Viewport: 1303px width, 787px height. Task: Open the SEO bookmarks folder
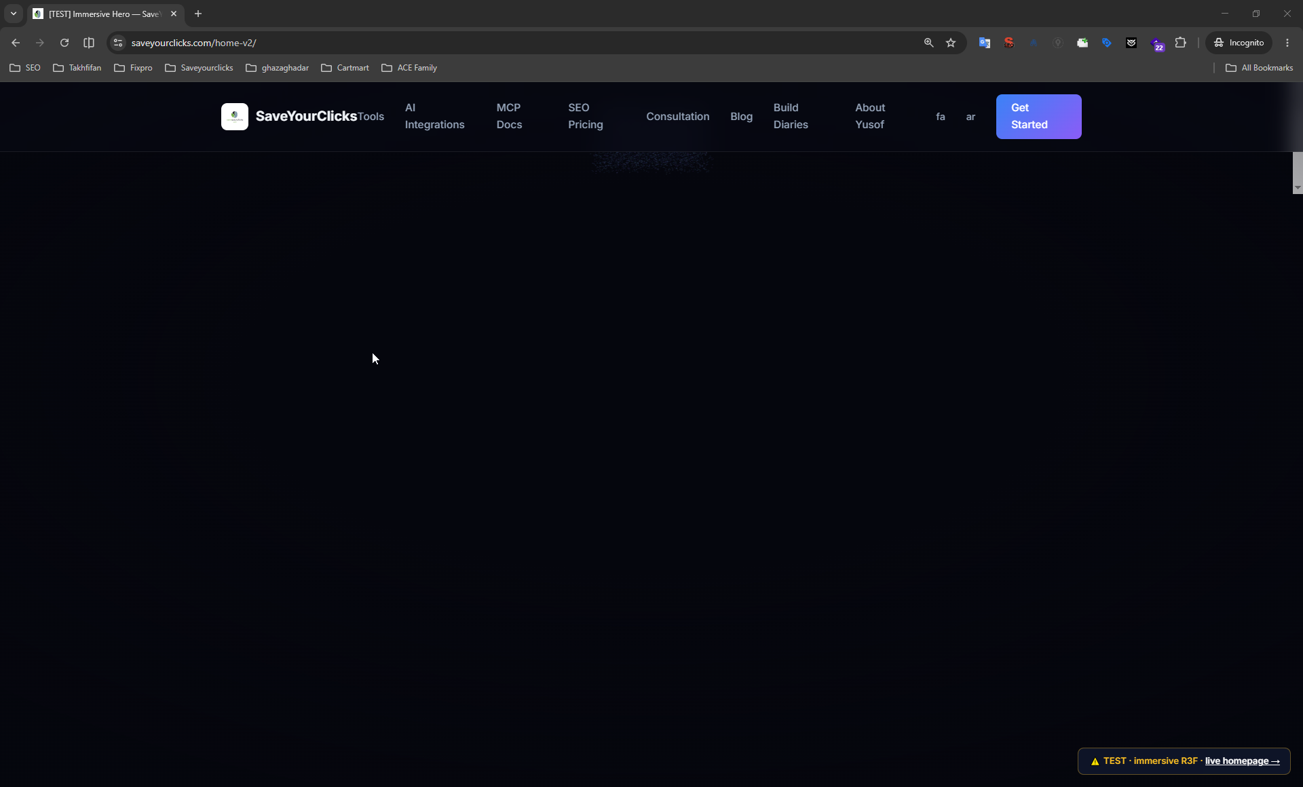(25, 68)
